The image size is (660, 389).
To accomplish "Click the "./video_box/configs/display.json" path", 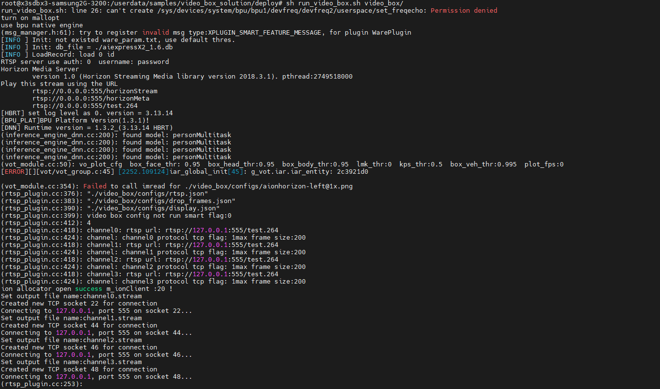I will [x=153, y=208].
